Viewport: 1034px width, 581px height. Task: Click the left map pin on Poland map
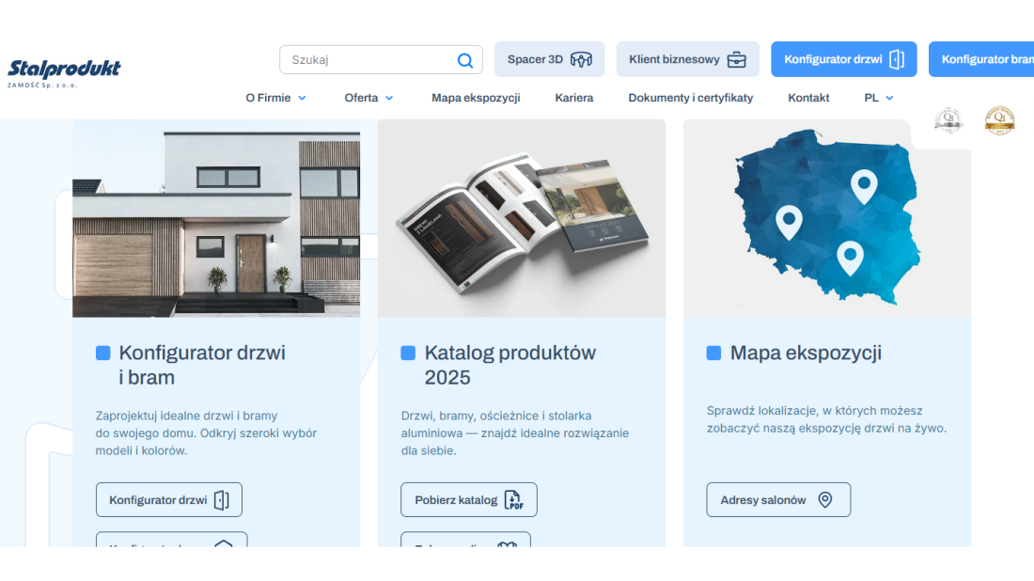point(789,222)
